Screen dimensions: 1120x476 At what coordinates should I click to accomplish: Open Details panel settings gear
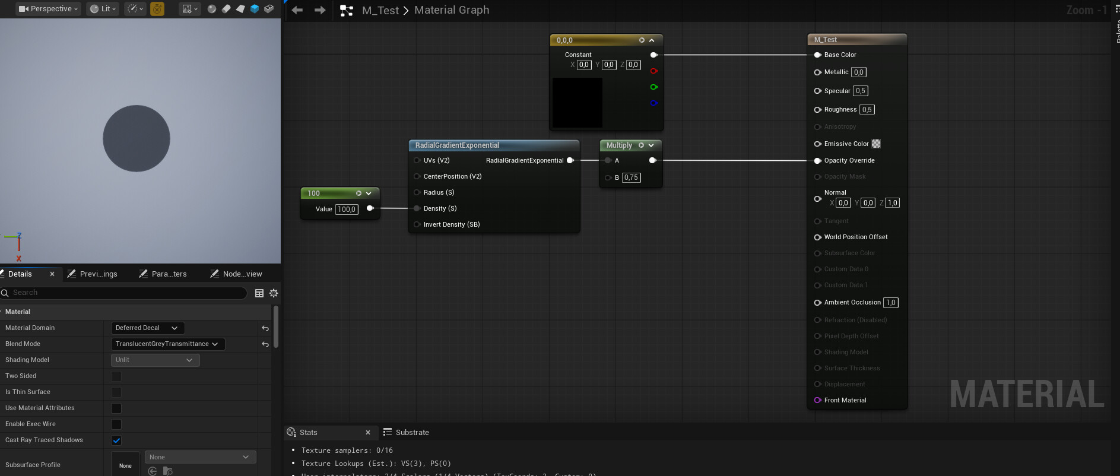pyautogui.click(x=274, y=293)
